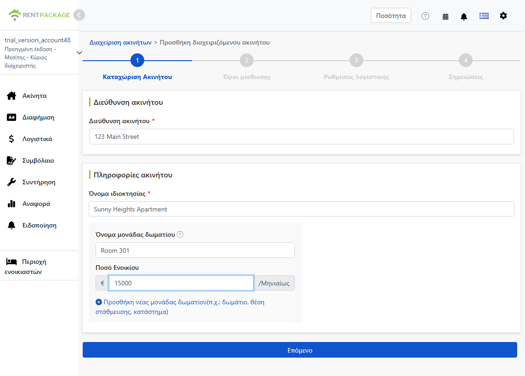Select step 1 circle Καταχώριση Ακινήτου
Image resolution: width=525 pixels, height=376 pixels.
click(137, 60)
